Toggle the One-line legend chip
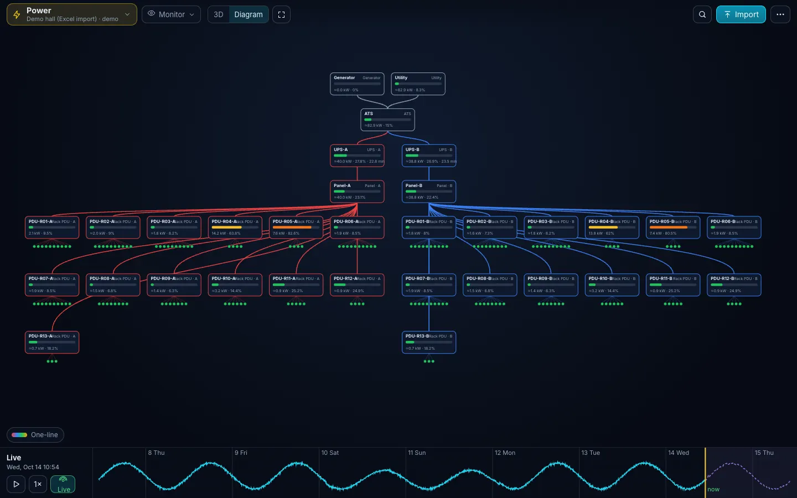Screen dimensions: 797x498 pyautogui.click(x=35, y=435)
